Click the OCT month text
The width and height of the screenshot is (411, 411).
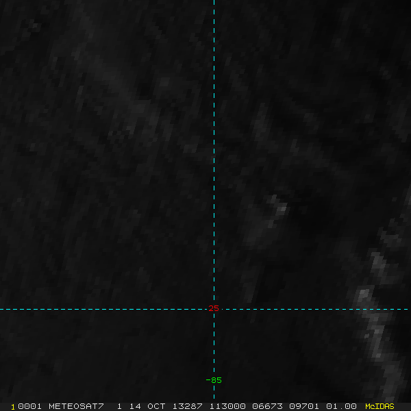pos(156,406)
